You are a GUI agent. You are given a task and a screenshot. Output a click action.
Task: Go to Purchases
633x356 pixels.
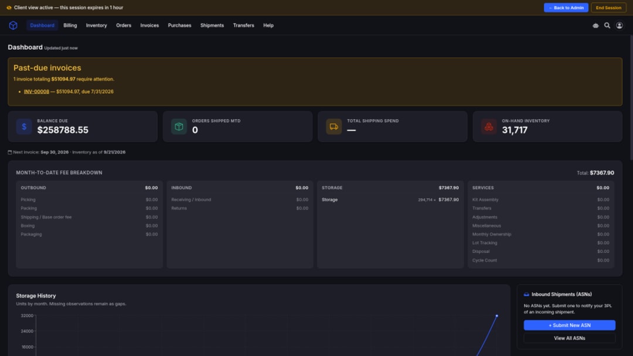(180, 25)
